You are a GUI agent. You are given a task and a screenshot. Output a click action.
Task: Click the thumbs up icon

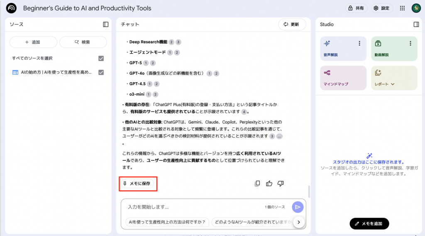[x=269, y=183]
